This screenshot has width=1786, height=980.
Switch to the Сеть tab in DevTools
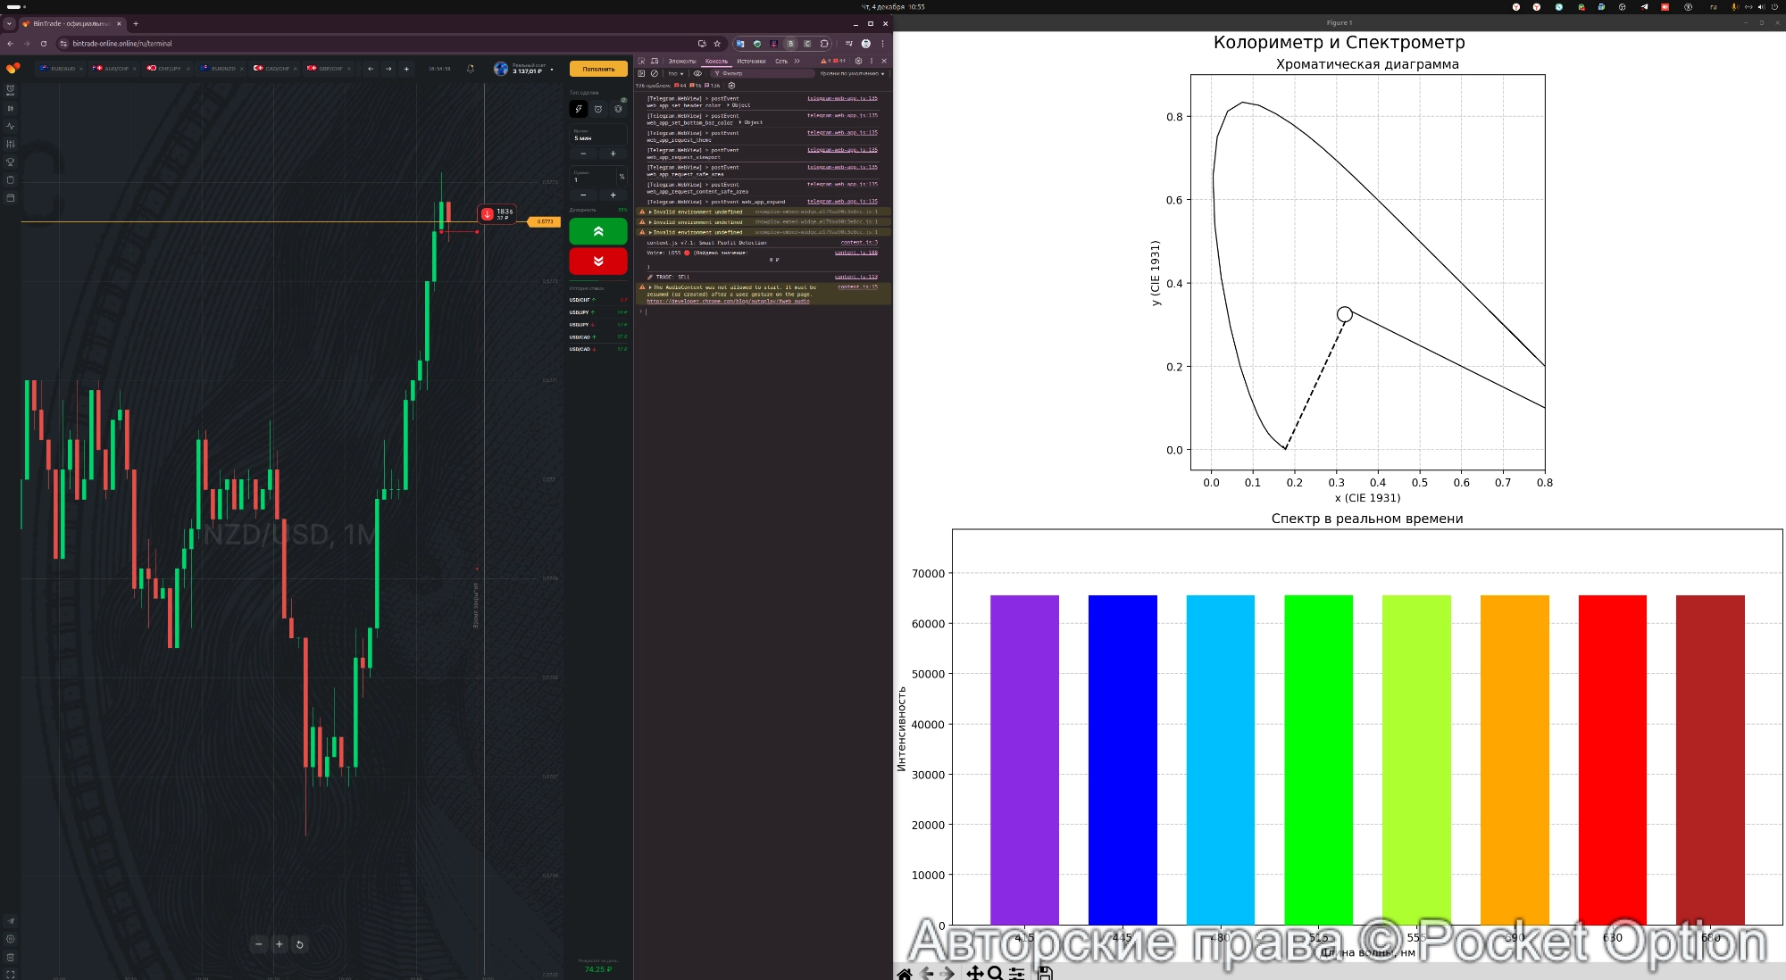coord(781,61)
